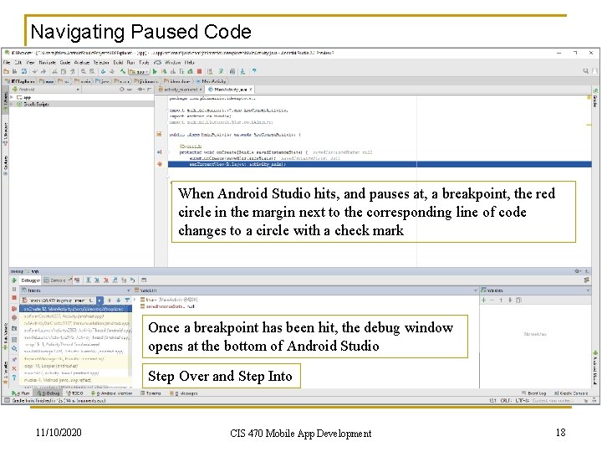
Task: Click the red Stop icon in the main toolbar
Action: [199, 71]
